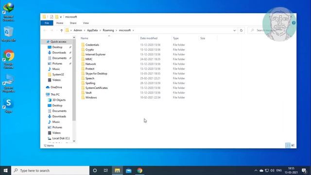Select OneDrive in the navigation pane
Image resolution: width=311 pixels, height=175 pixels.
pyautogui.click(x=56, y=87)
